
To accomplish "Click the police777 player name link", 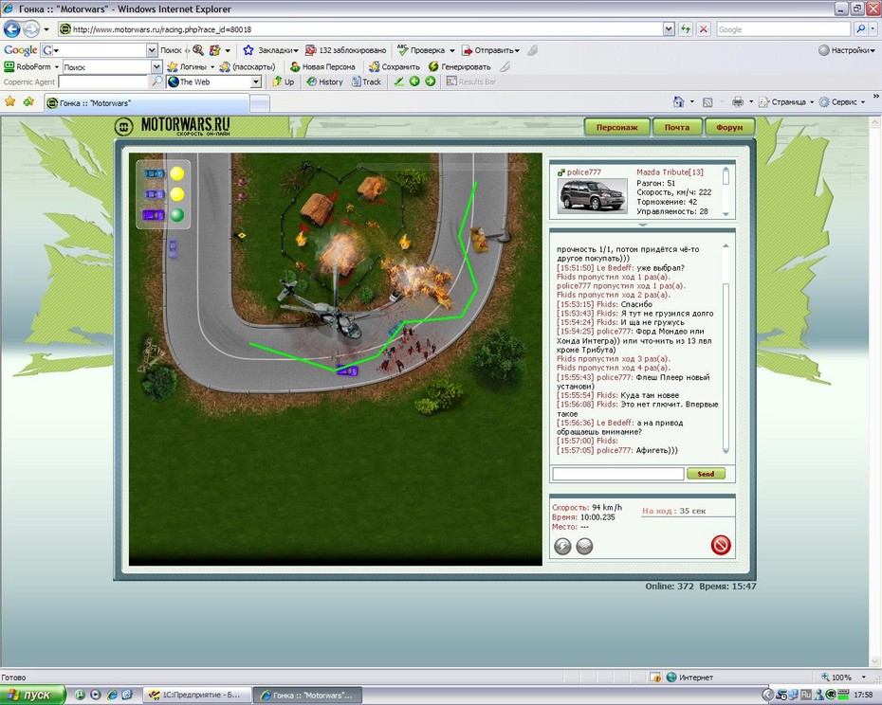I will point(583,172).
